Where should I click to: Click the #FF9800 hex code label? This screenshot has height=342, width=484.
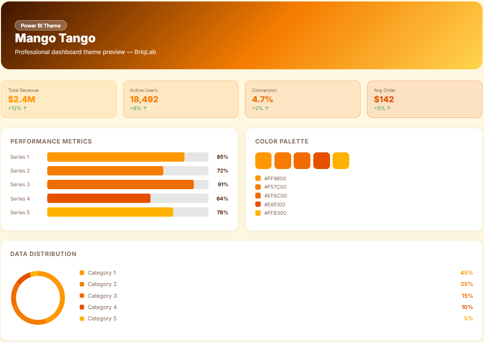pyautogui.click(x=275, y=178)
